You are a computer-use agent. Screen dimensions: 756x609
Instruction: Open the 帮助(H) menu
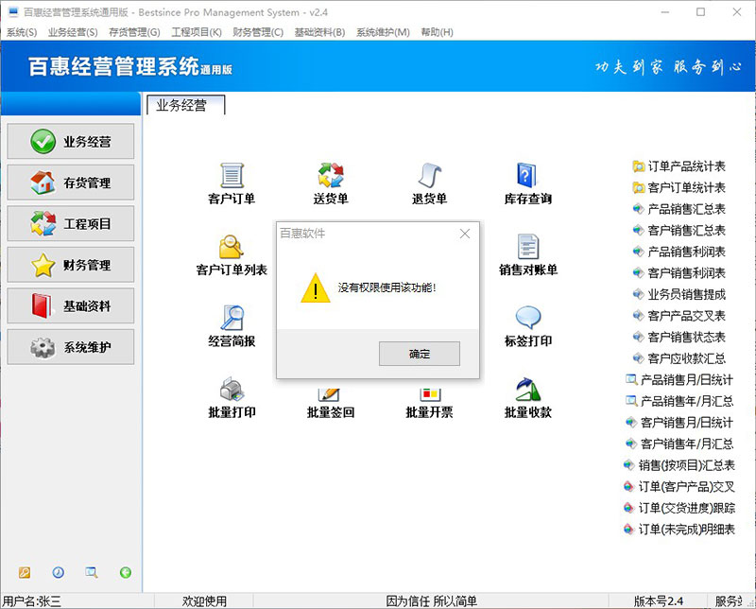437,32
